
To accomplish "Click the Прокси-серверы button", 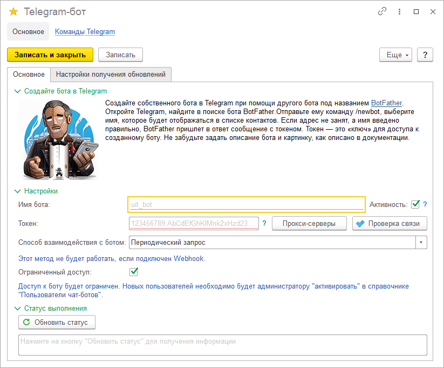I will (x=309, y=223).
